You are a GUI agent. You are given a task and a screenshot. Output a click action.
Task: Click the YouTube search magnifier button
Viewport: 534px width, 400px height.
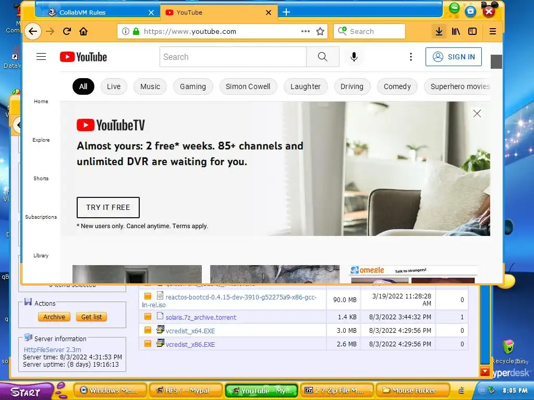pyautogui.click(x=322, y=57)
